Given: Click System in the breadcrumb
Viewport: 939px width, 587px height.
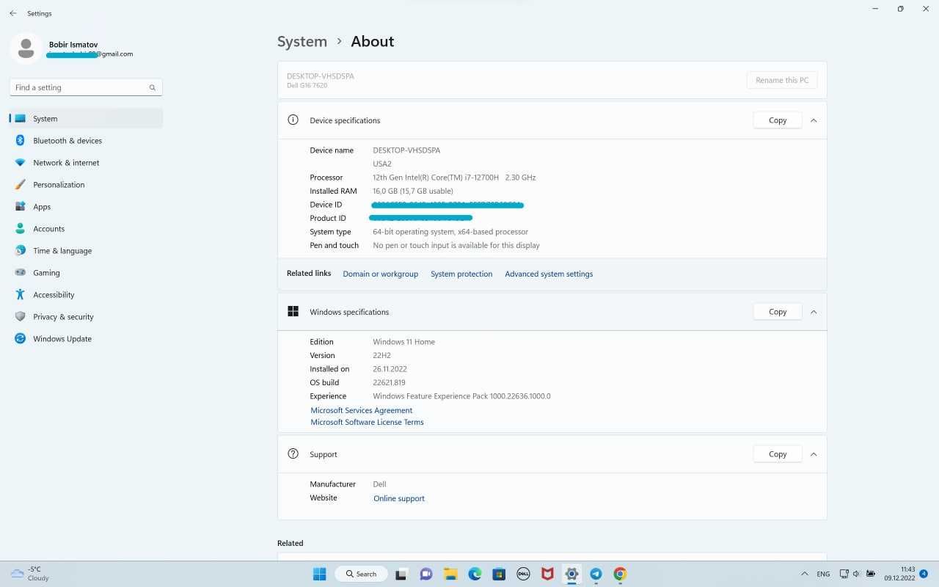Looking at the screenshot, I should 302,42.
